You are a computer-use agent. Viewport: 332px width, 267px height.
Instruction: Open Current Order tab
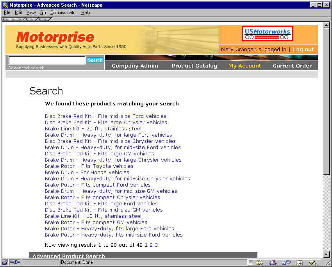pos(292,66)
